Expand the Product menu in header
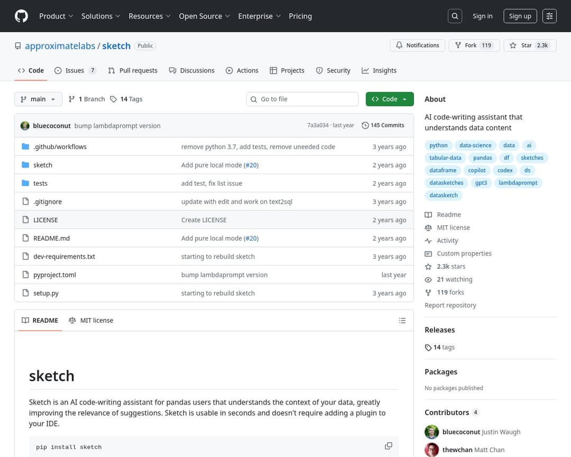The width and height of the screenshot is (571, 457). (56, 16)
